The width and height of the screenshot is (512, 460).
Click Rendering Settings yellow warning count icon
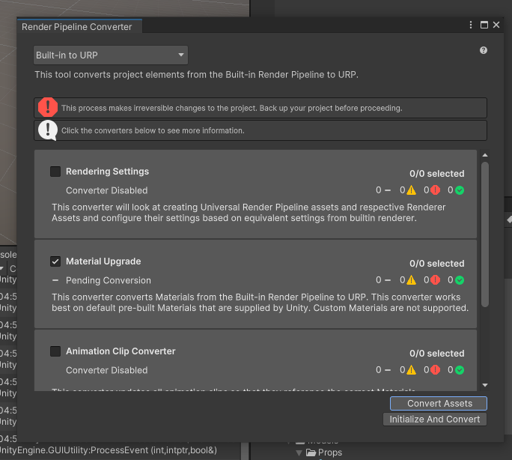[x=411, y=190]
